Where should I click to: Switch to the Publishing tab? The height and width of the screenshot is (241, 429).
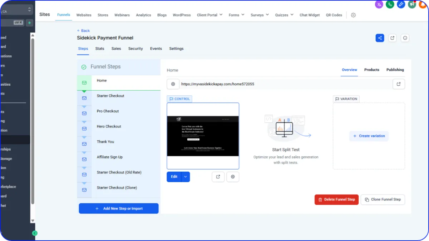click(x=395, y=70)
